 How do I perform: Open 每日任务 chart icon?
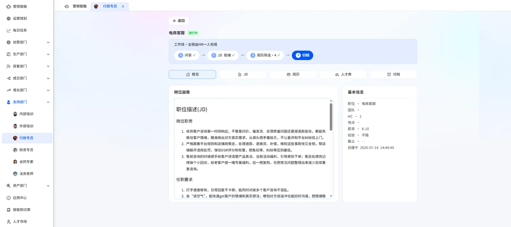[x=9, y=30]
